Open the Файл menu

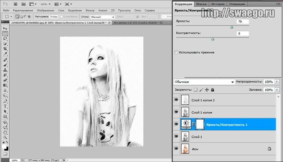click(x=6, y=11)
